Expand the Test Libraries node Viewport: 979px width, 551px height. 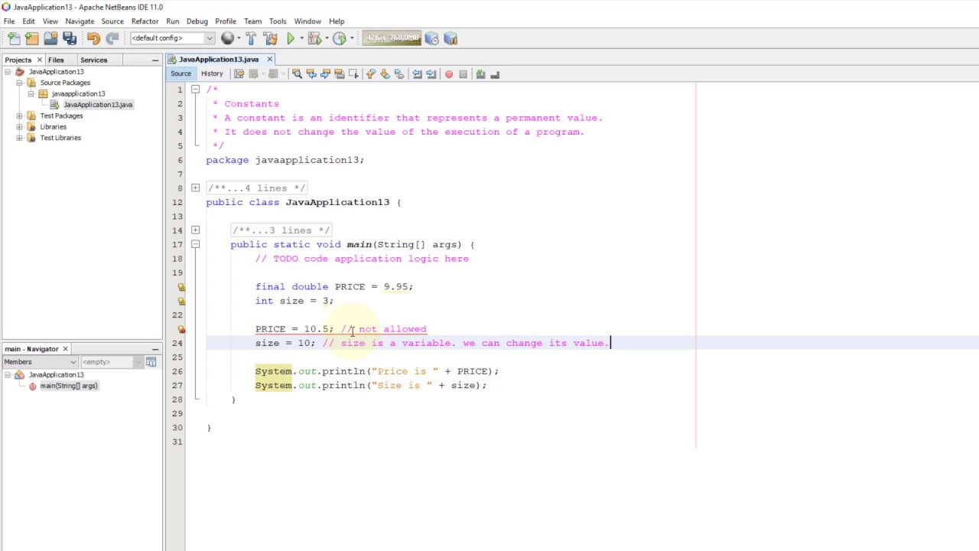tap(20, 138)
